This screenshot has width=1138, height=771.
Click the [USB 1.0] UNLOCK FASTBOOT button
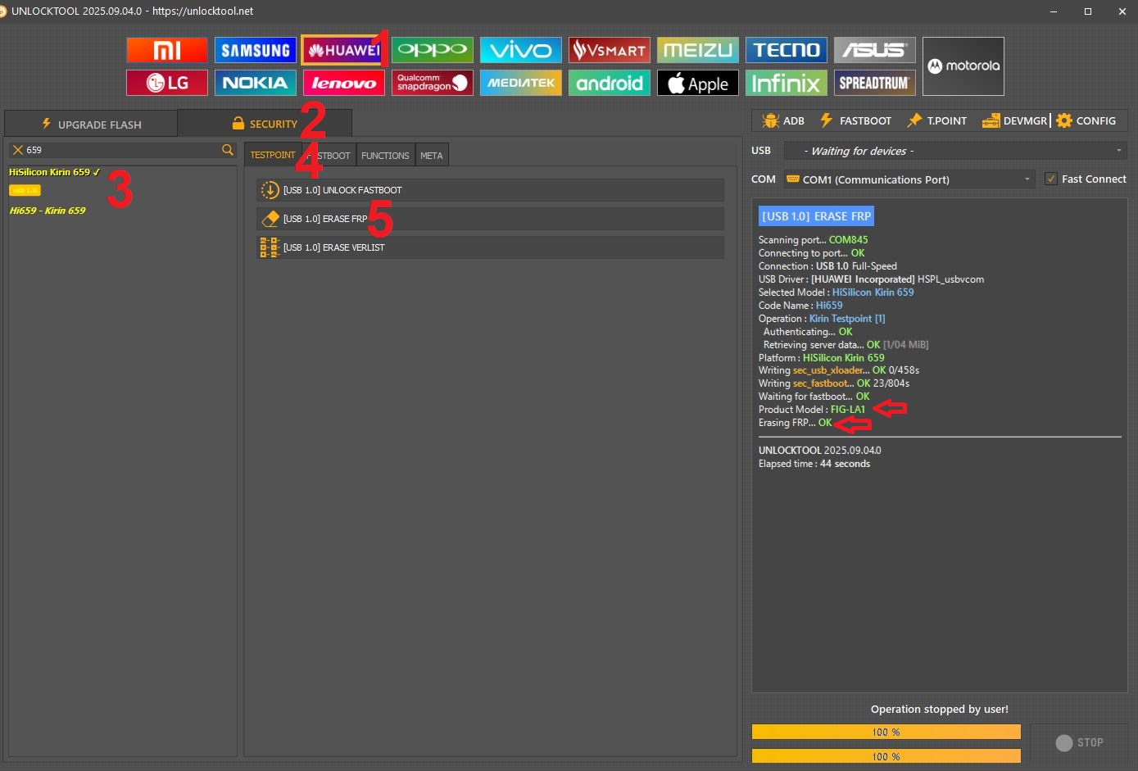pos(490,190)
